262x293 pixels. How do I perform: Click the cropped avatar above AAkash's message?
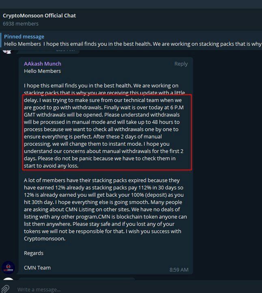click(7, 52)
